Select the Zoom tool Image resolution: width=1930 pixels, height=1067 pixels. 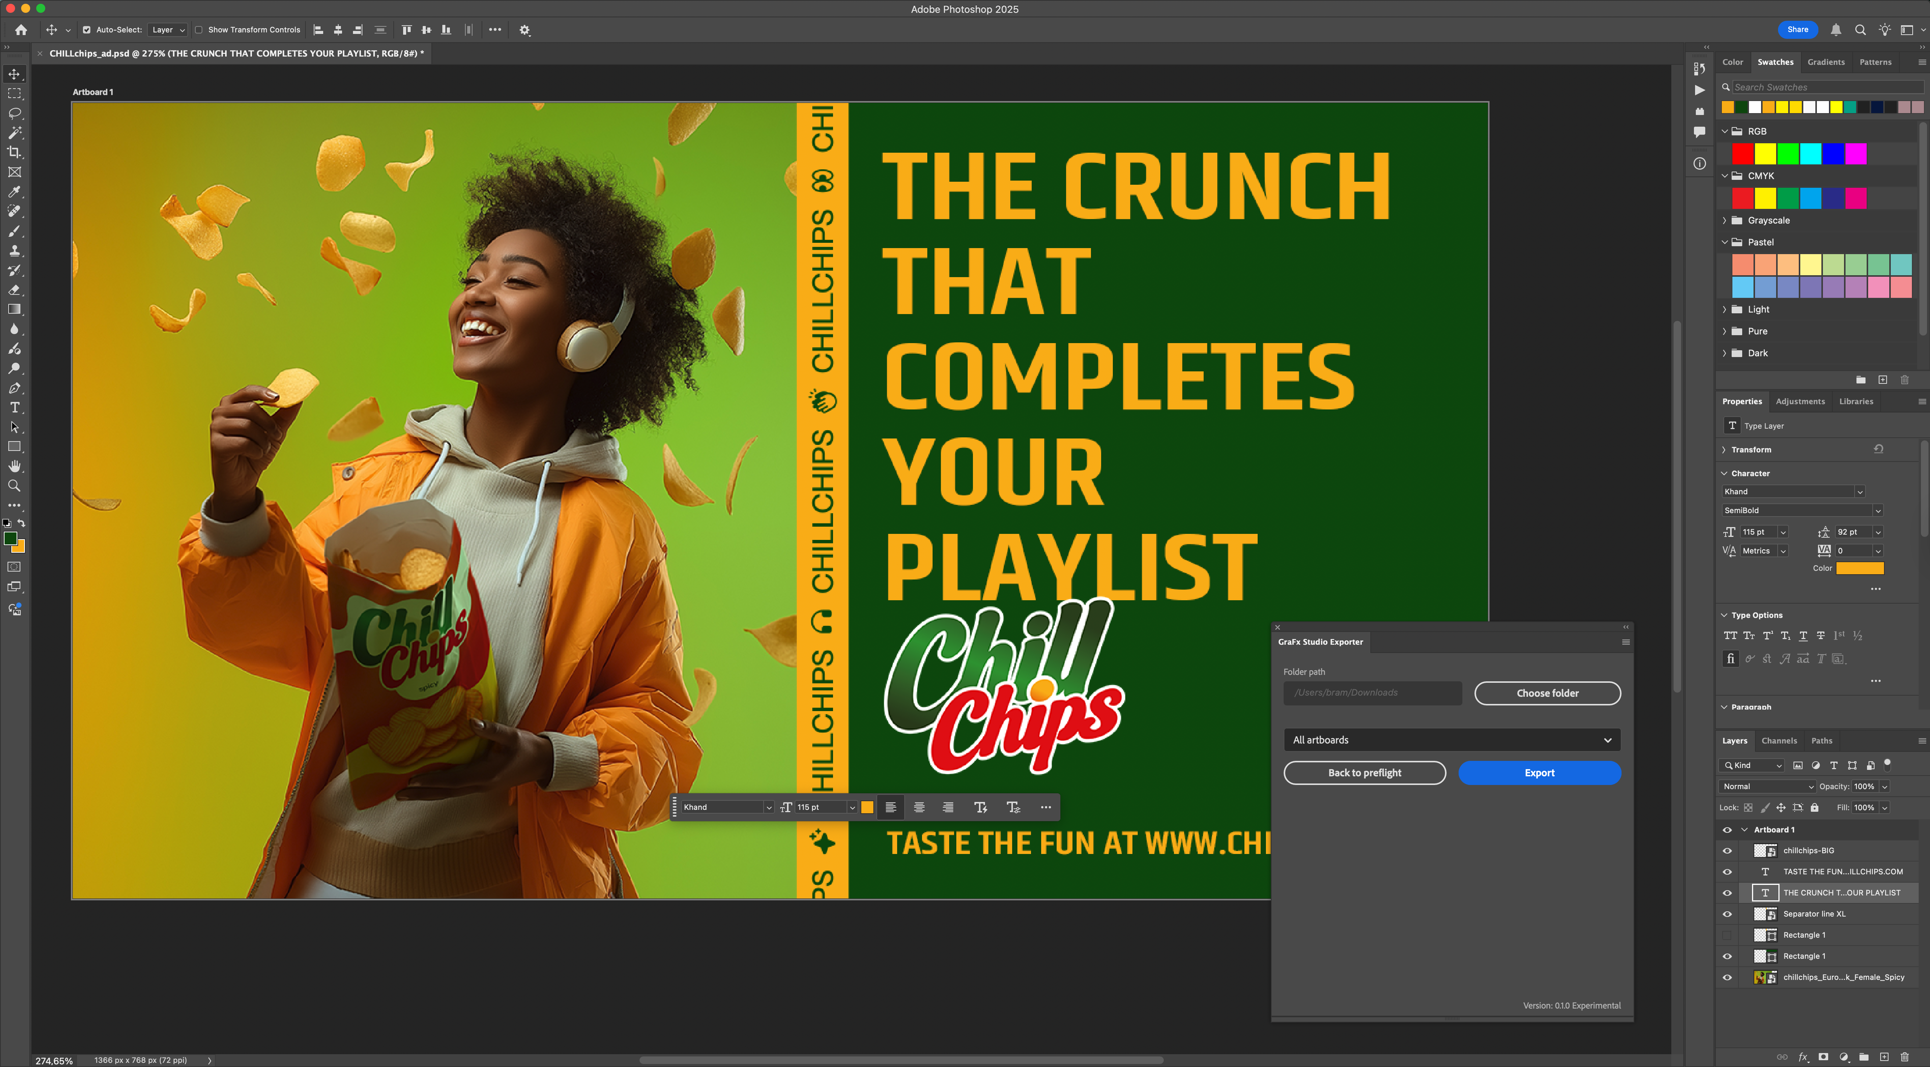click(14, 486)
